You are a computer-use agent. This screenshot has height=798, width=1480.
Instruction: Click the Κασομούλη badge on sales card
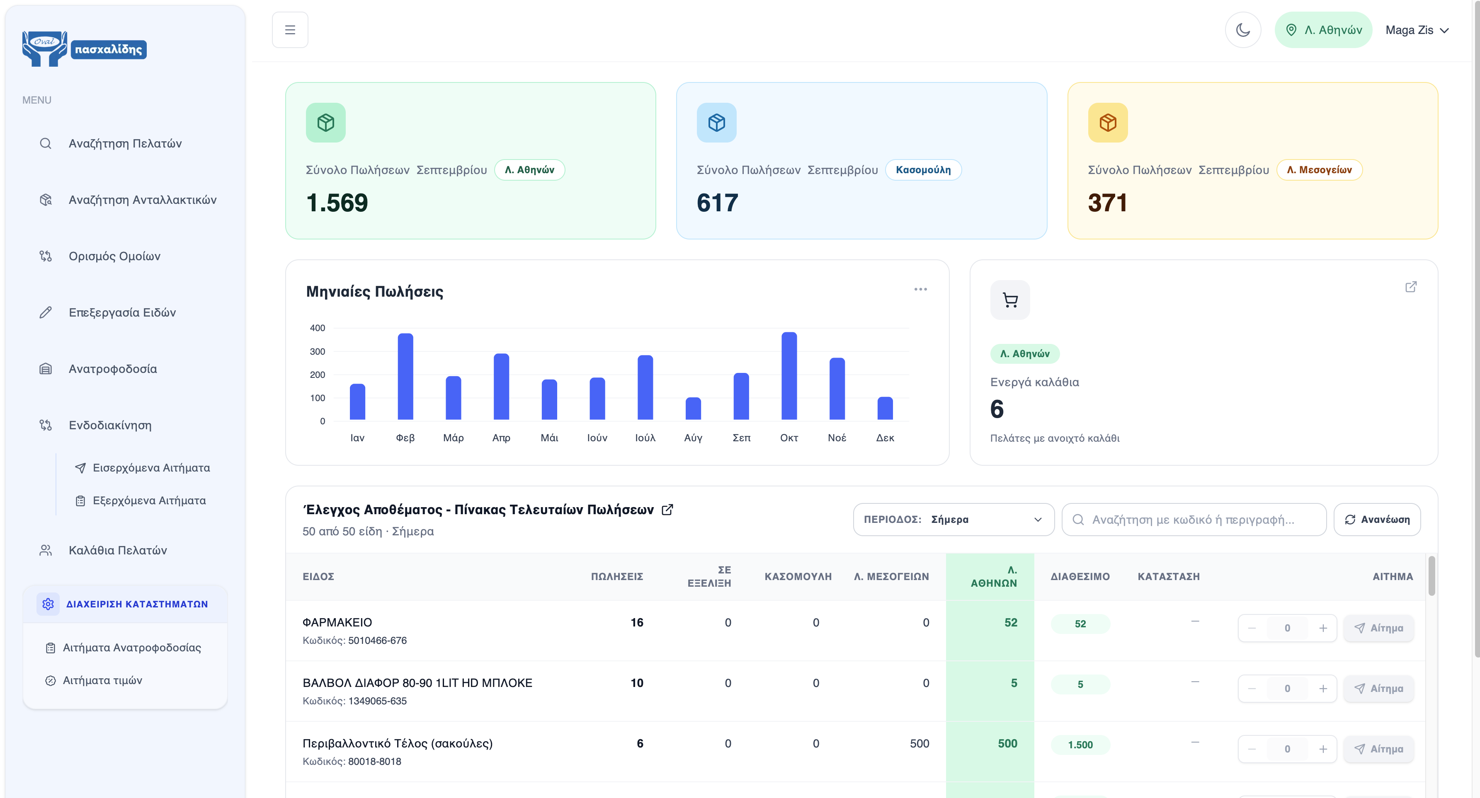coord(923,170)
